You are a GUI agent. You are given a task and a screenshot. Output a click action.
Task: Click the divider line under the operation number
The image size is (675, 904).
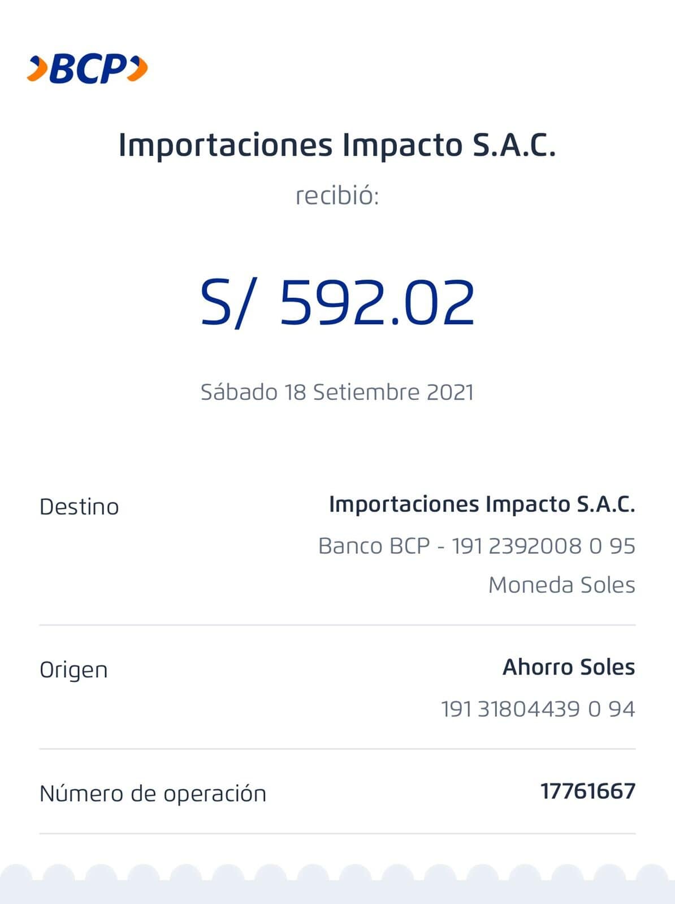tap(337, 833)
